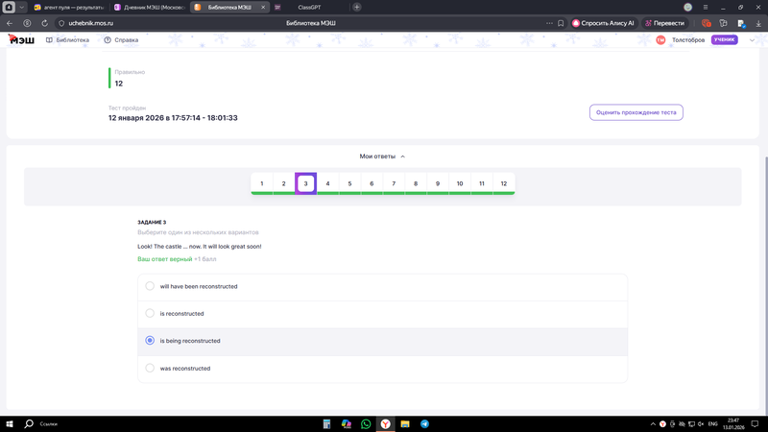This screenshot has height=432, width=768.
Task: Click the "Оценить прохождение теста" button
Action: (636, 112)
